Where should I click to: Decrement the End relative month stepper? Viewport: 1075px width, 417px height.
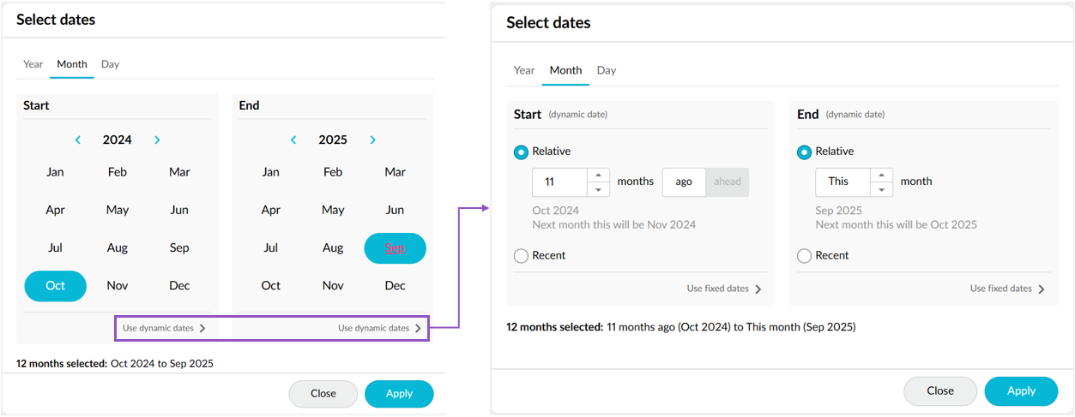pyautogui.click(x=881, y=188)
